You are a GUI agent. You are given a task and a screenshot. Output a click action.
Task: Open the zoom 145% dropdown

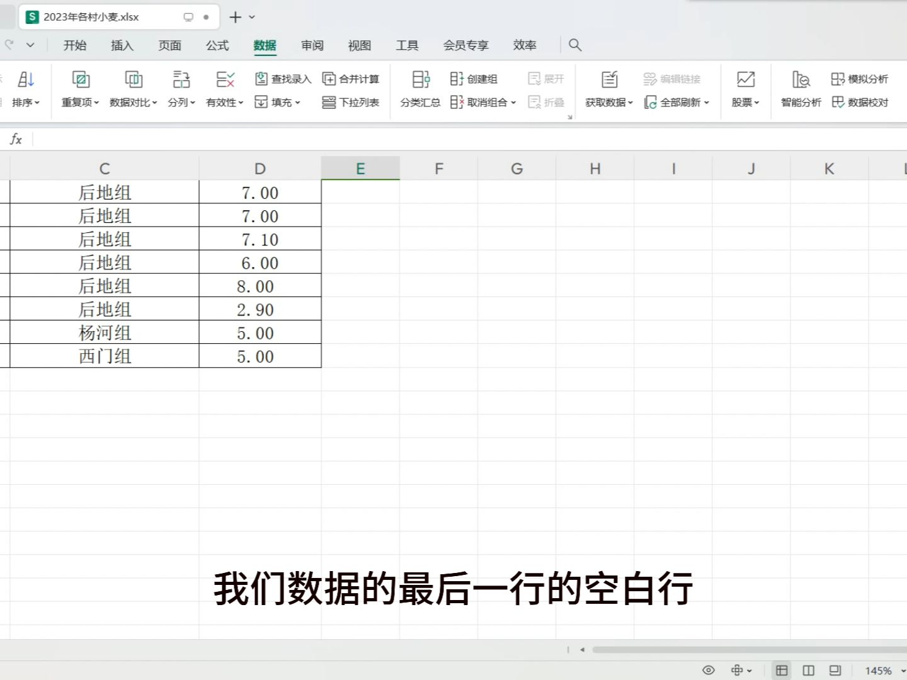tap(903, 671)
